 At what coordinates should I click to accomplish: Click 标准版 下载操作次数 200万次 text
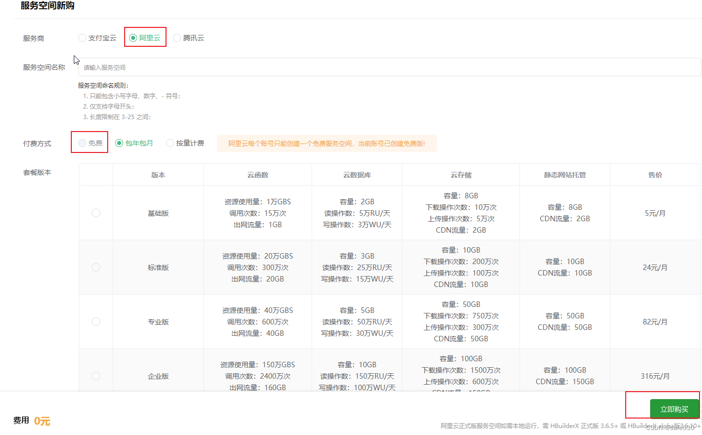click(461, 262)
